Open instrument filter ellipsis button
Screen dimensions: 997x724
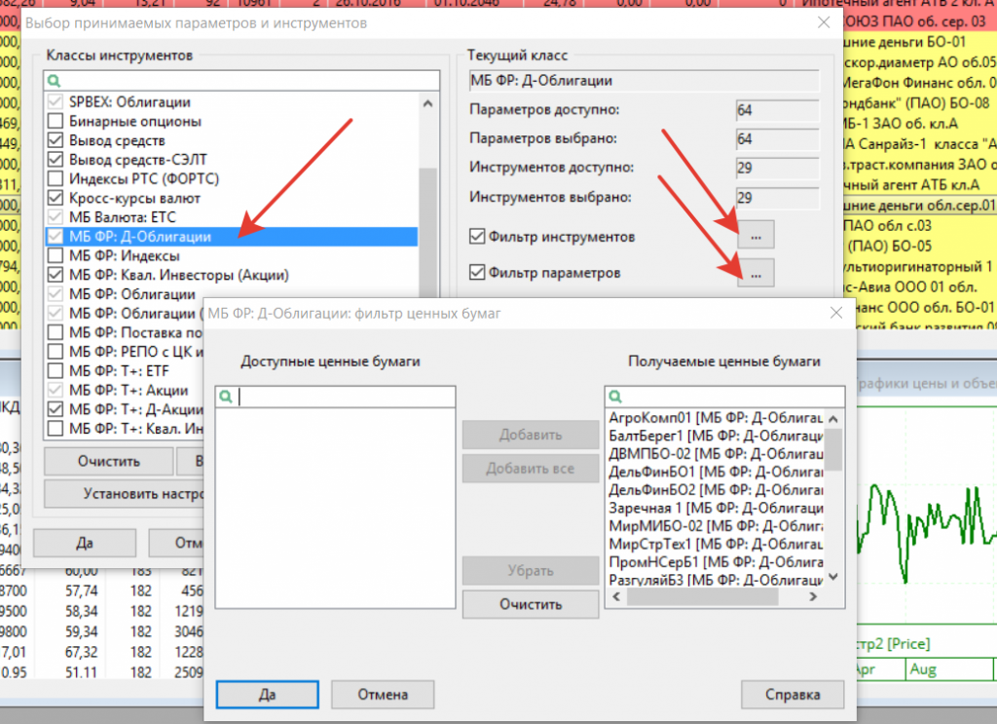[x=756, y=236]
